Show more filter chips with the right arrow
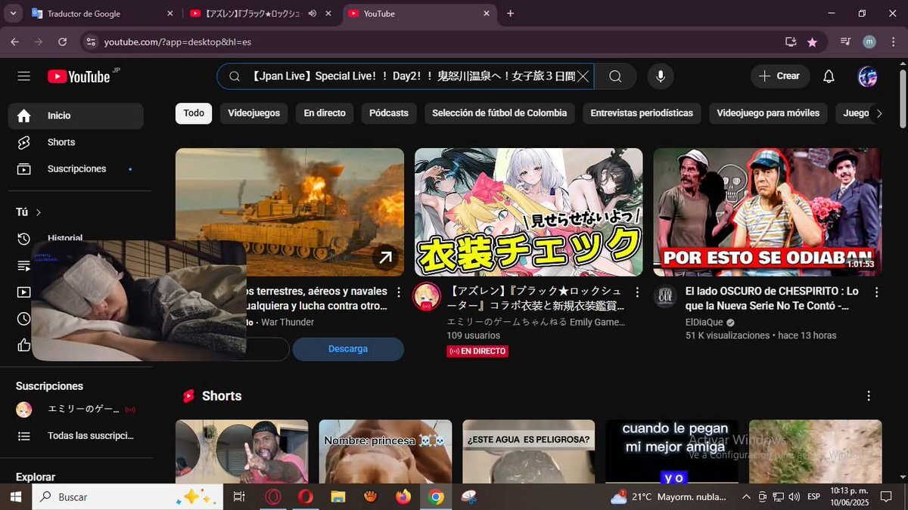This screenshot has height=510, width=908. (878, 113)
